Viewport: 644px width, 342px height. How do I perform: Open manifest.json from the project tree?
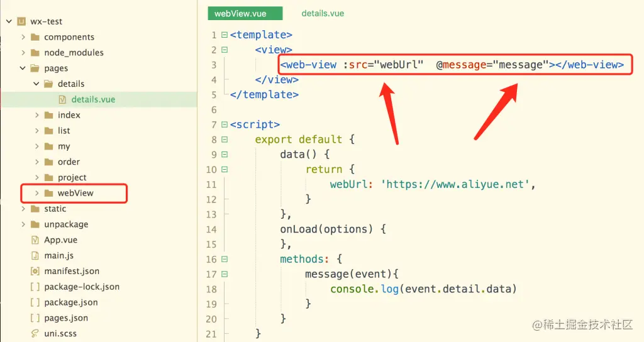[x=72, y=271]
